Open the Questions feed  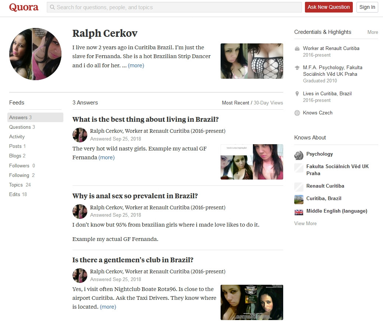(20, 127)
